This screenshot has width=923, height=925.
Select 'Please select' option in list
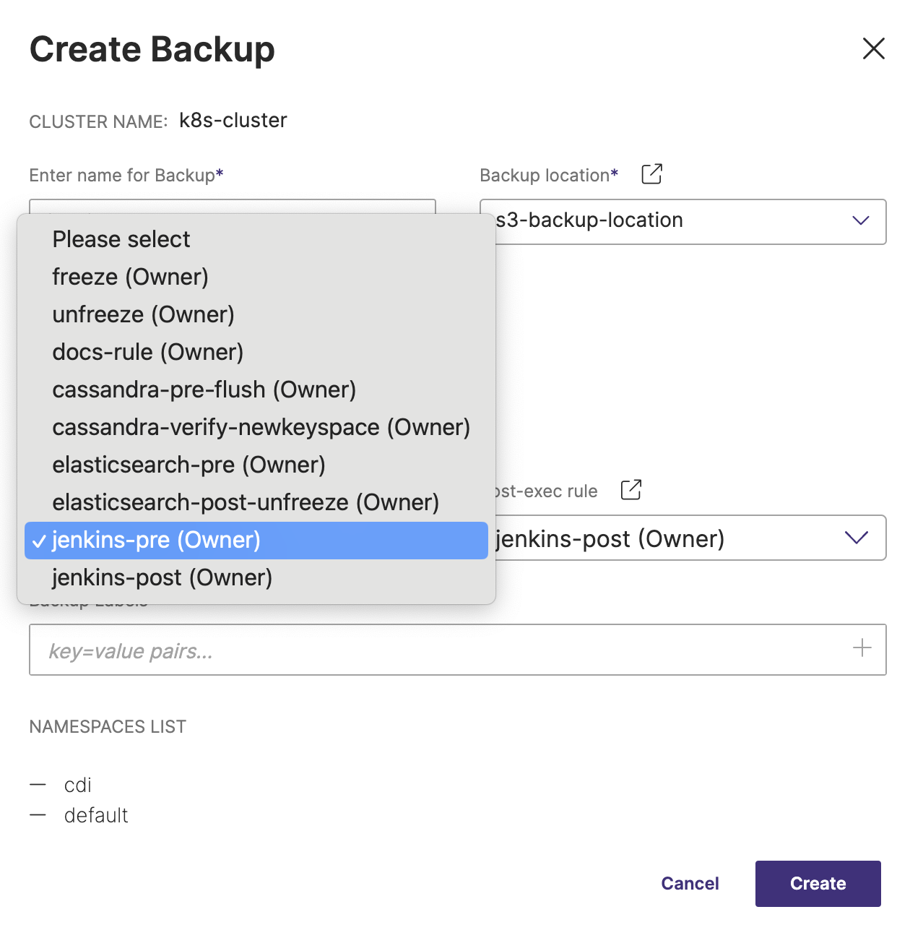121,239
